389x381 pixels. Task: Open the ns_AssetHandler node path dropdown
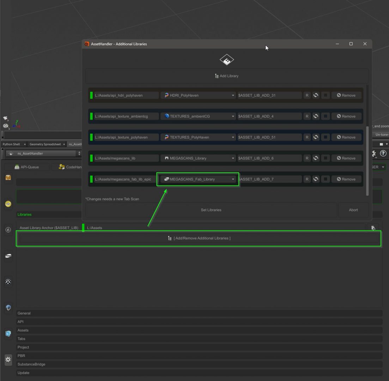coord(43,153)
